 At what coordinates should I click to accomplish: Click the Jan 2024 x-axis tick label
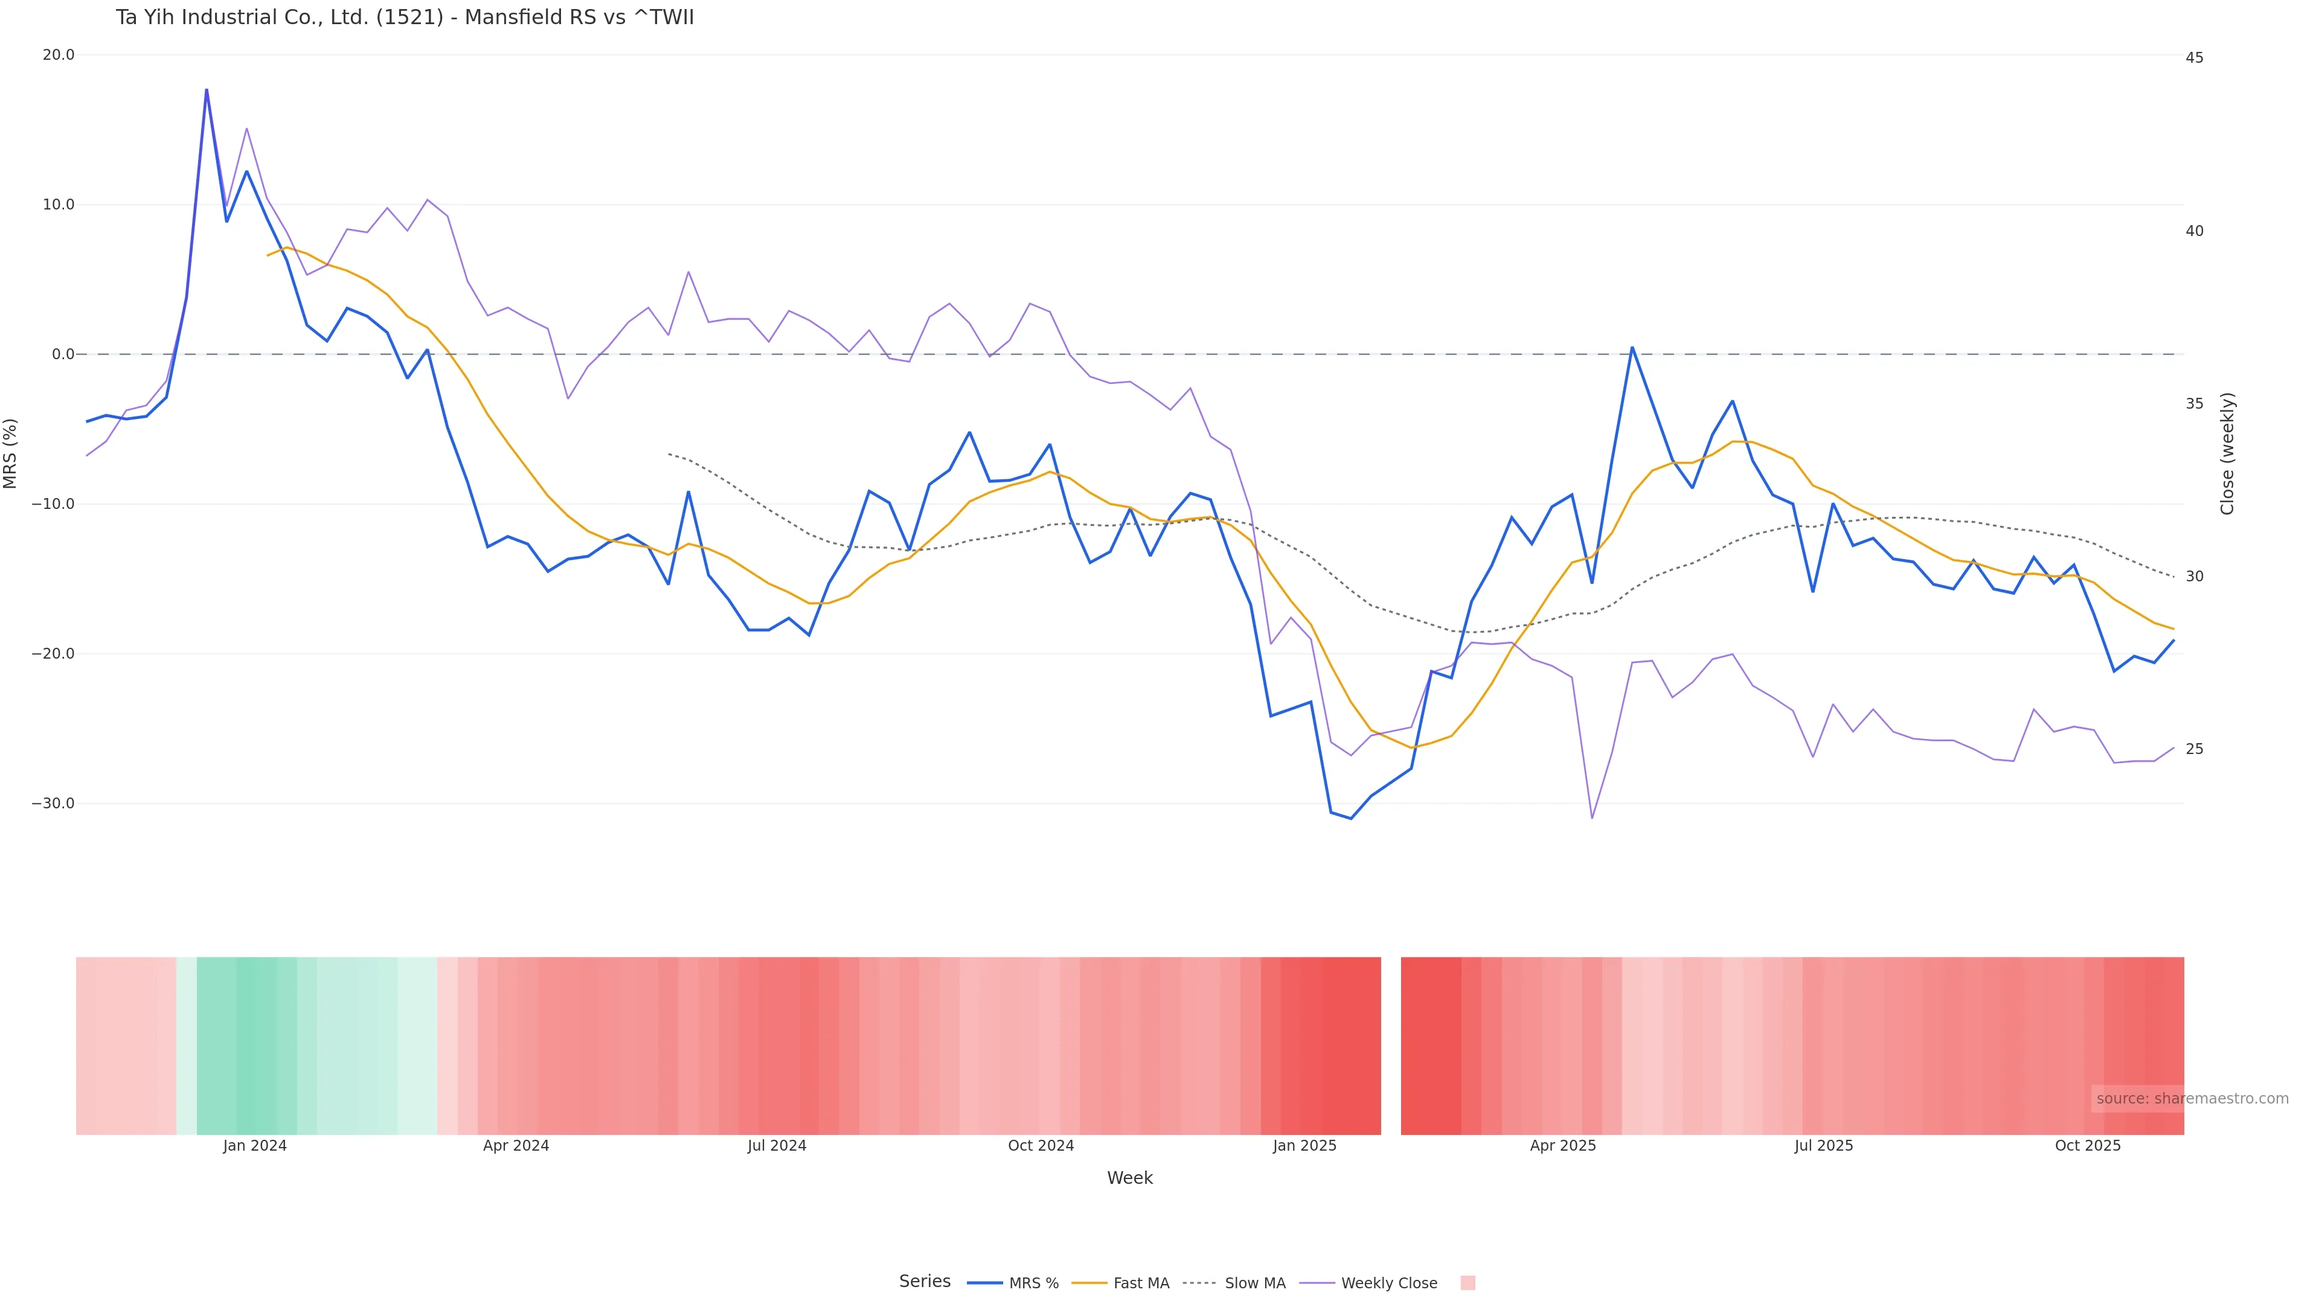click(255, 1146)
